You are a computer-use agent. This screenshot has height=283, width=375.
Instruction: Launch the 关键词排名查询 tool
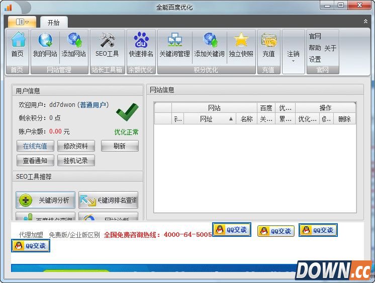109,200
